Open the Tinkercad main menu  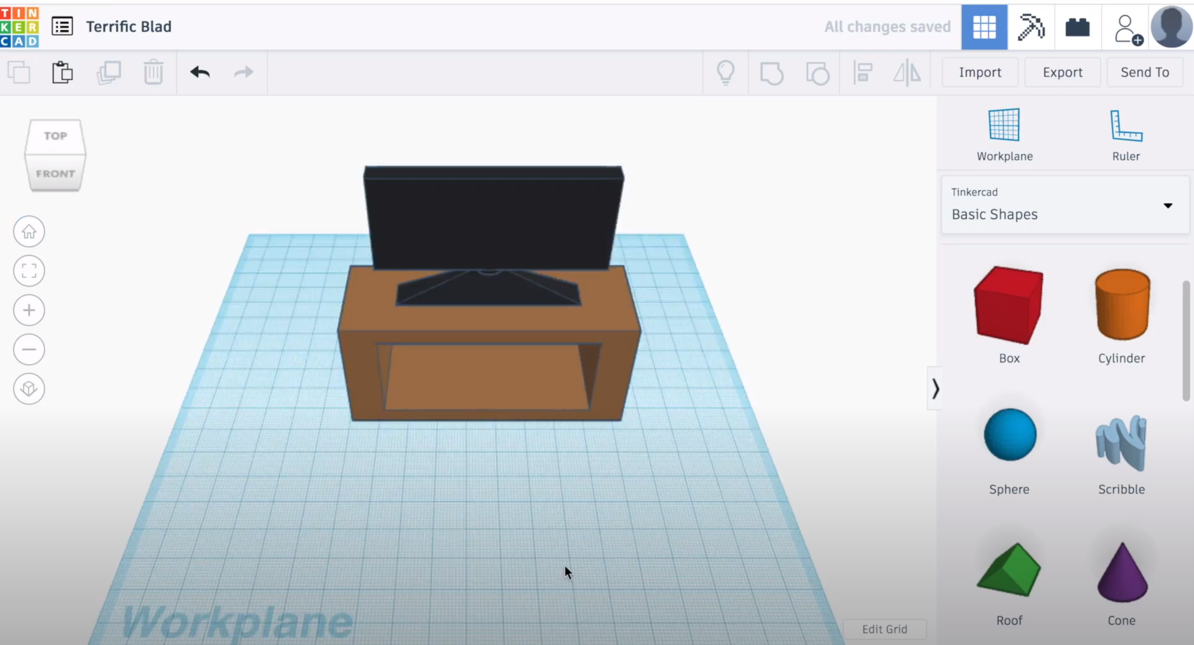tap(62, 27)
